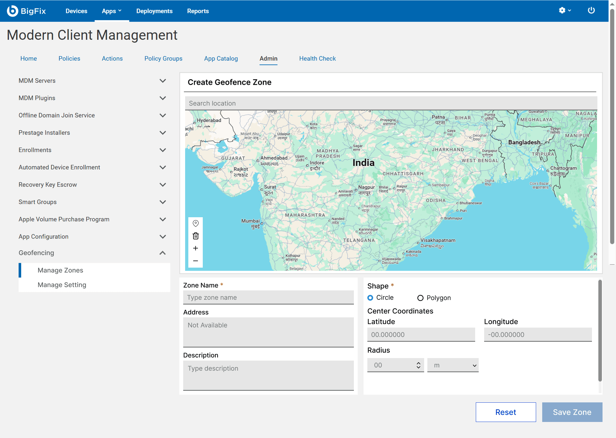Open Deployments in top navigation
Image resolution: width=616 pixels, height=438 pixels.
[x=154, y=11]
